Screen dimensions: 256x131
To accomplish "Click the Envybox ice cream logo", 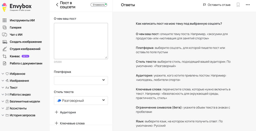I will [x=4, y=7].
